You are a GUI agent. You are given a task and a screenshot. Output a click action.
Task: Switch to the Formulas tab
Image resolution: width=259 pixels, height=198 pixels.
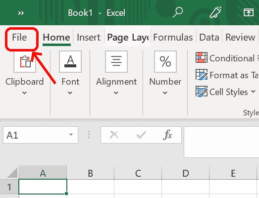173,38
